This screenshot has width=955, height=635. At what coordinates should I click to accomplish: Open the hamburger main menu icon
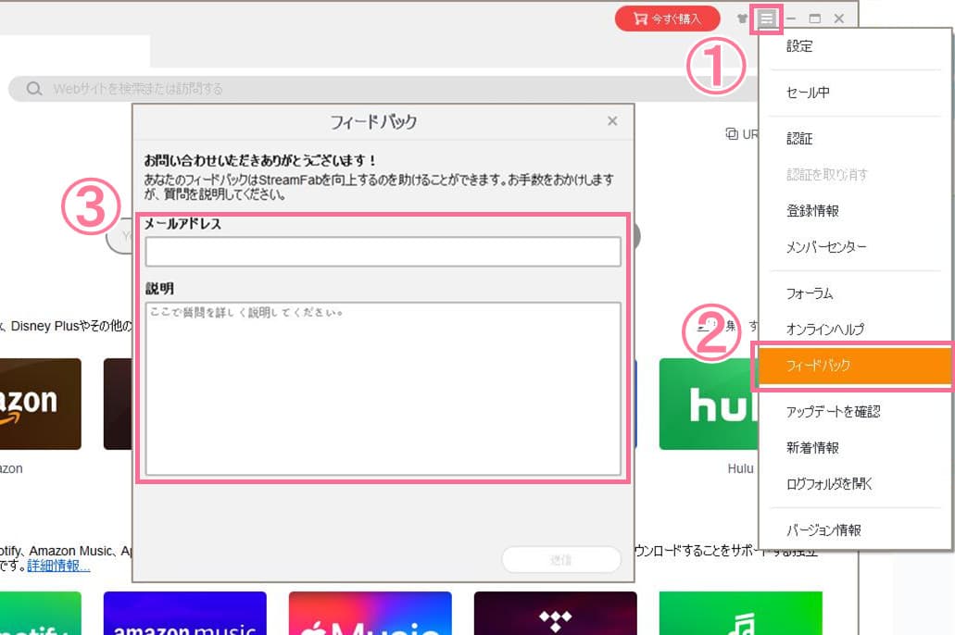click(766, 19)
